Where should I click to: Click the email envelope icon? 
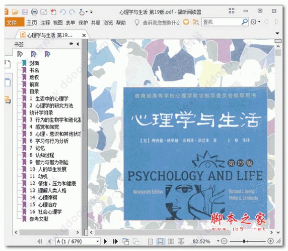pyautogui.click(x=44, y=12)
